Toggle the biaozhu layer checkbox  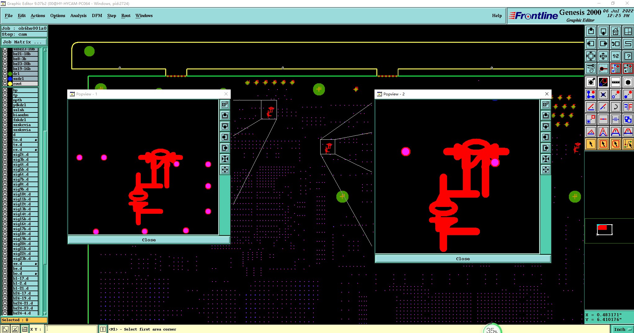tap(5, 115)
